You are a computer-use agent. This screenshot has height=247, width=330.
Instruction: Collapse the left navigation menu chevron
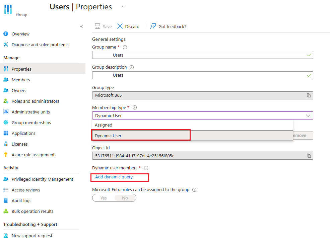pos(81,26)
